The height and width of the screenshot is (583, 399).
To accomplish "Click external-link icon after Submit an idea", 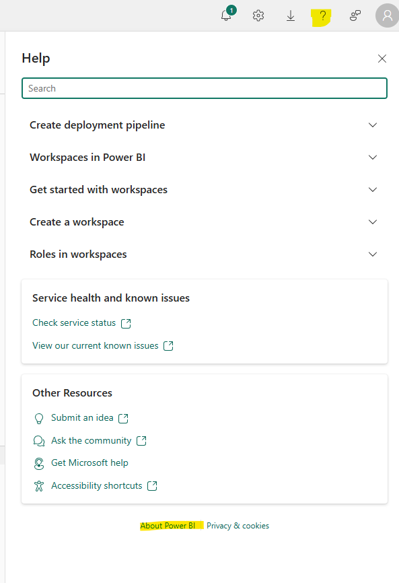I will tap(123, 419).
